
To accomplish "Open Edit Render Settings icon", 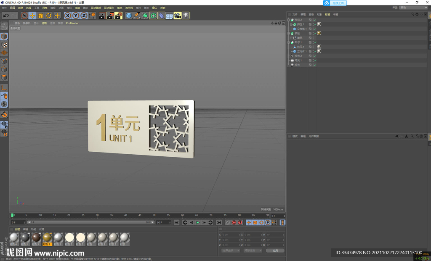I will click(119, 16).
